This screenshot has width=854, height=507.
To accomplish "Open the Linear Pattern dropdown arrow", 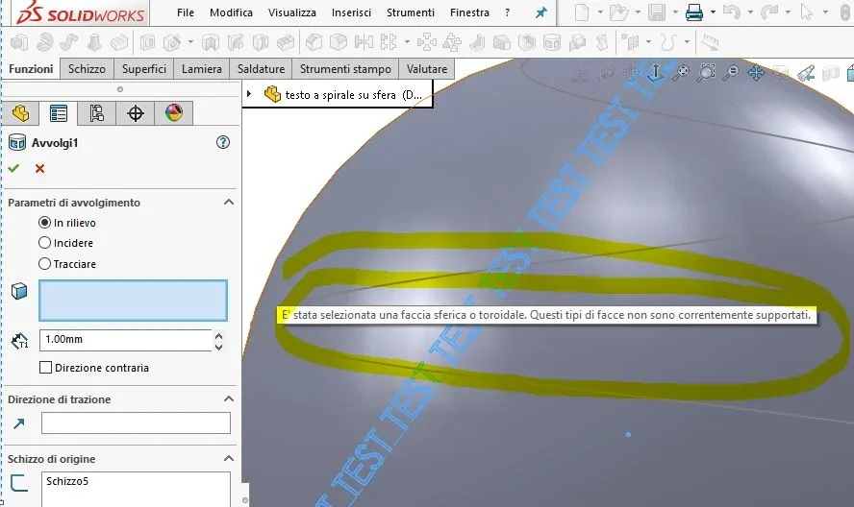I will click(407, 42).
